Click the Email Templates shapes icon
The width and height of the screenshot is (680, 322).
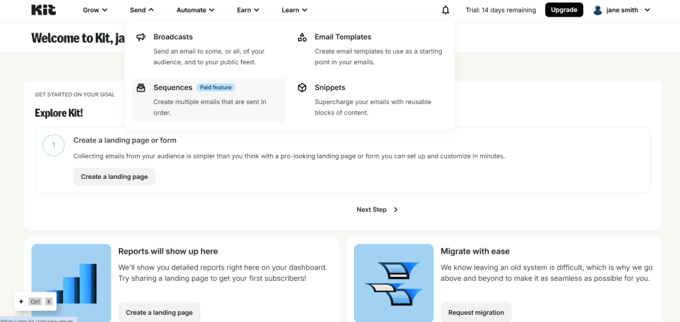[302, 37]
